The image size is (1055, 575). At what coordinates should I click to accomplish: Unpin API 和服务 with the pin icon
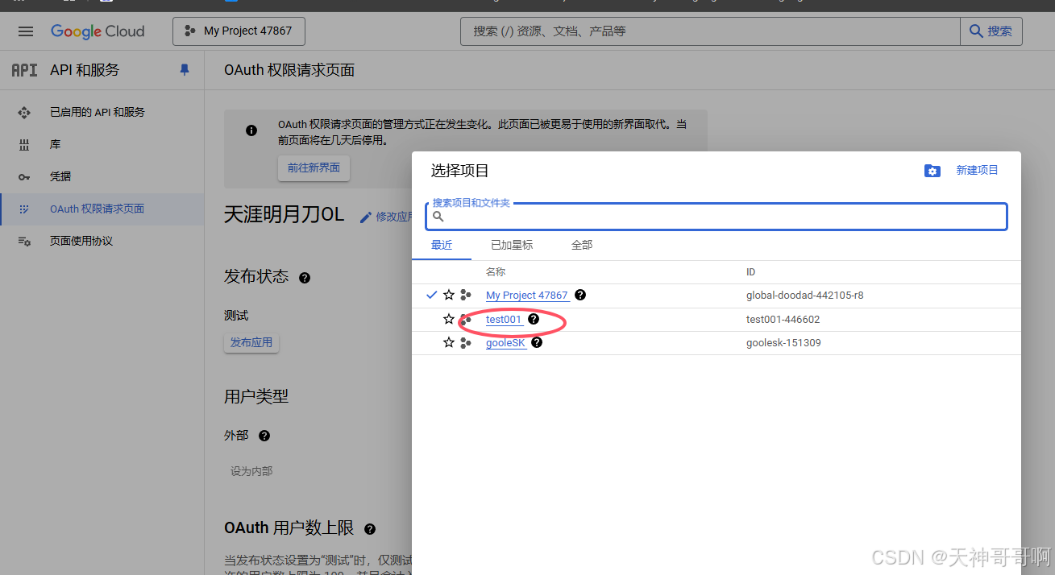185,70
